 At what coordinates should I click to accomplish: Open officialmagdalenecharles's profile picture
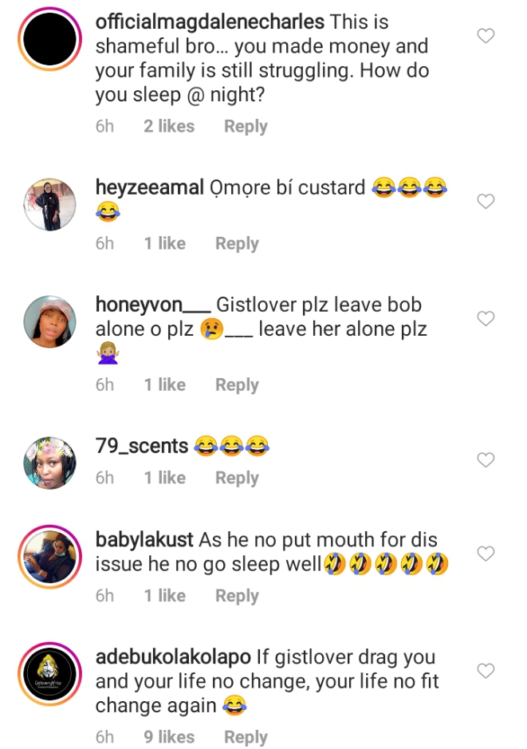49,40
